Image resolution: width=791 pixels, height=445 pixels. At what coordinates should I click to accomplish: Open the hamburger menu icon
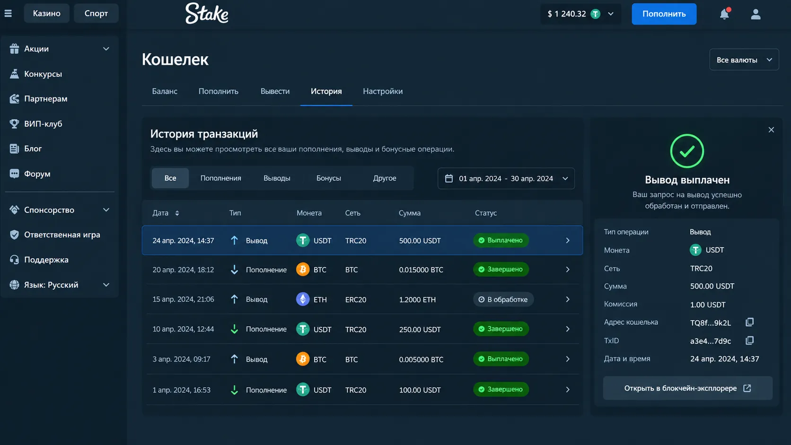click(8, 13)
